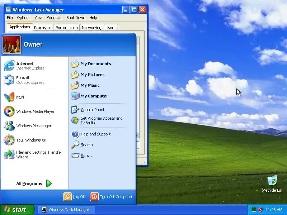Minimize the Task Manager window

(x=126, y=10)
